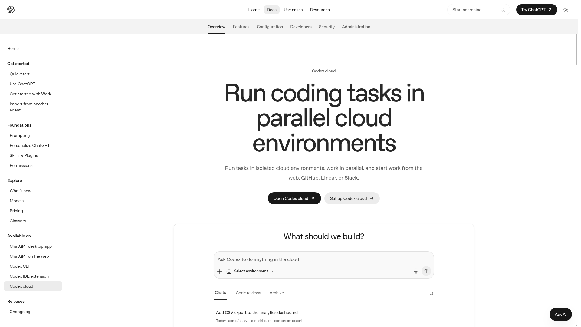Focus the Start searching field

pyautogui.click(x=478, y=10)
